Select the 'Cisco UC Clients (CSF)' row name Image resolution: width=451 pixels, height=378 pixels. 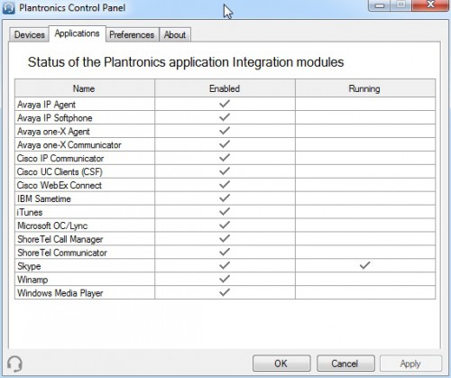[60, 171]
